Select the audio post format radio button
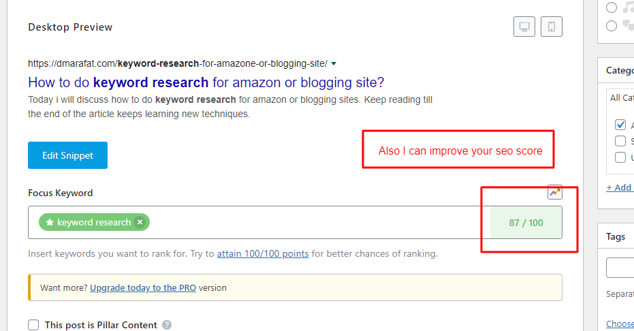 pyautogui.click(x=612, y=7)
